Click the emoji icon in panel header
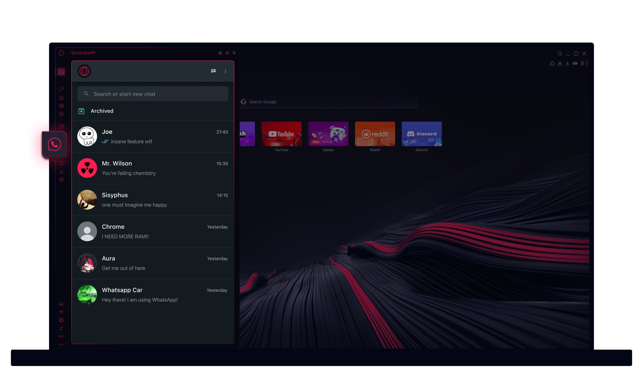The width and height of the screenshot is (643, 372). pyautogui.click(x=220, y=53)
